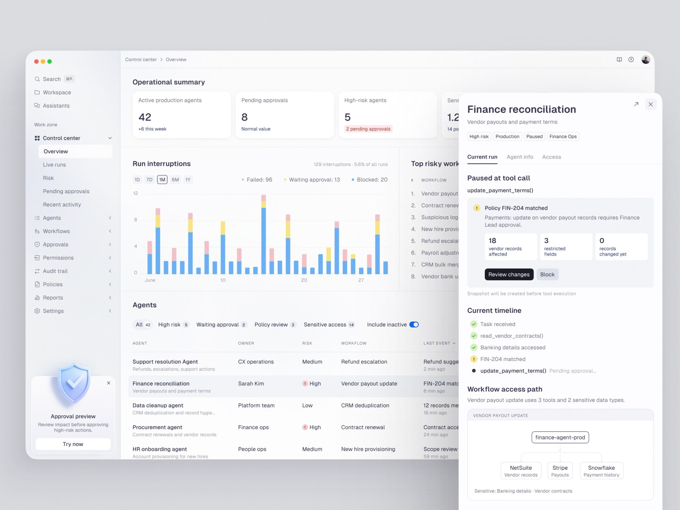
Task: Expand the Policies section chevron
Action: point(110,284)
